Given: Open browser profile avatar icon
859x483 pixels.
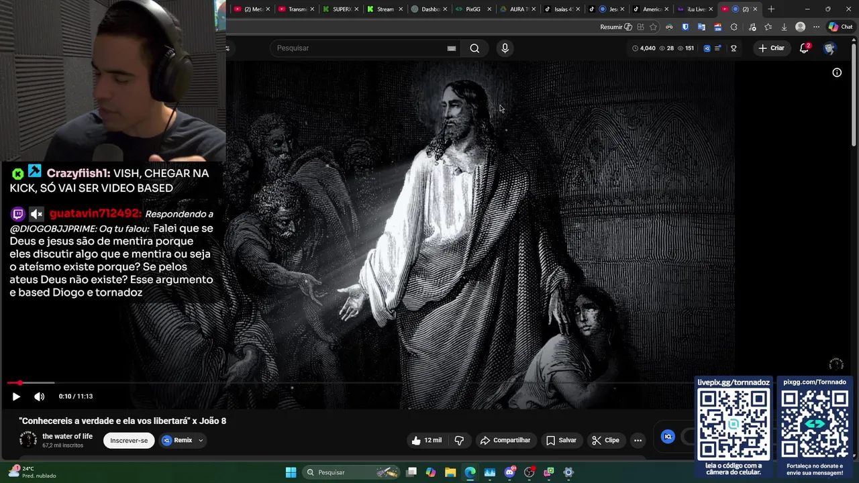Looking at the screenshot, I should (800, 27).
